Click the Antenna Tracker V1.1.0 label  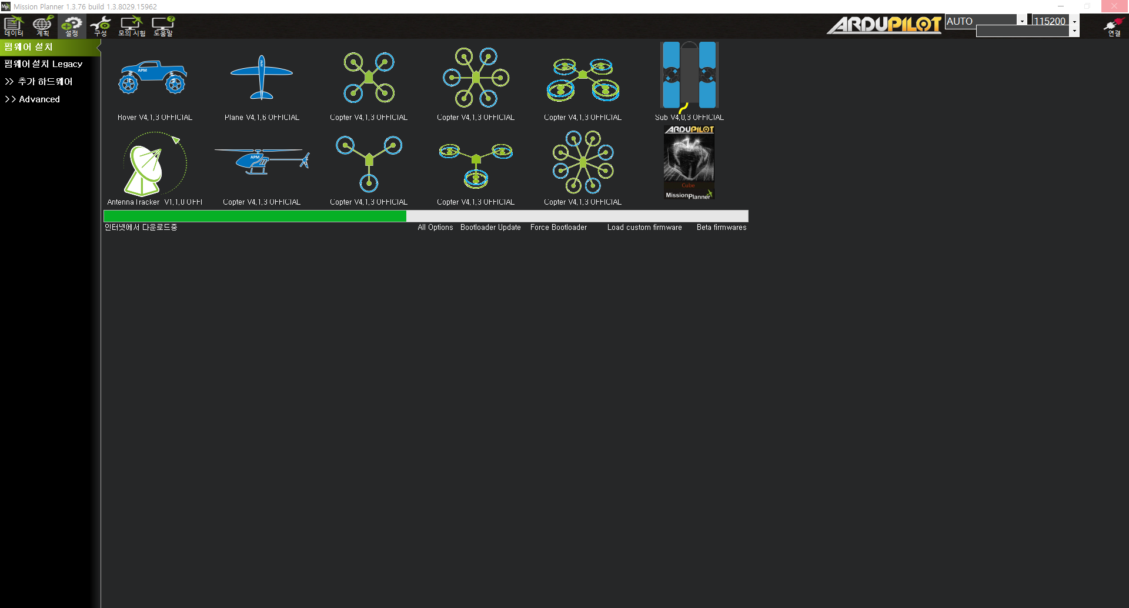pos(155,202)
